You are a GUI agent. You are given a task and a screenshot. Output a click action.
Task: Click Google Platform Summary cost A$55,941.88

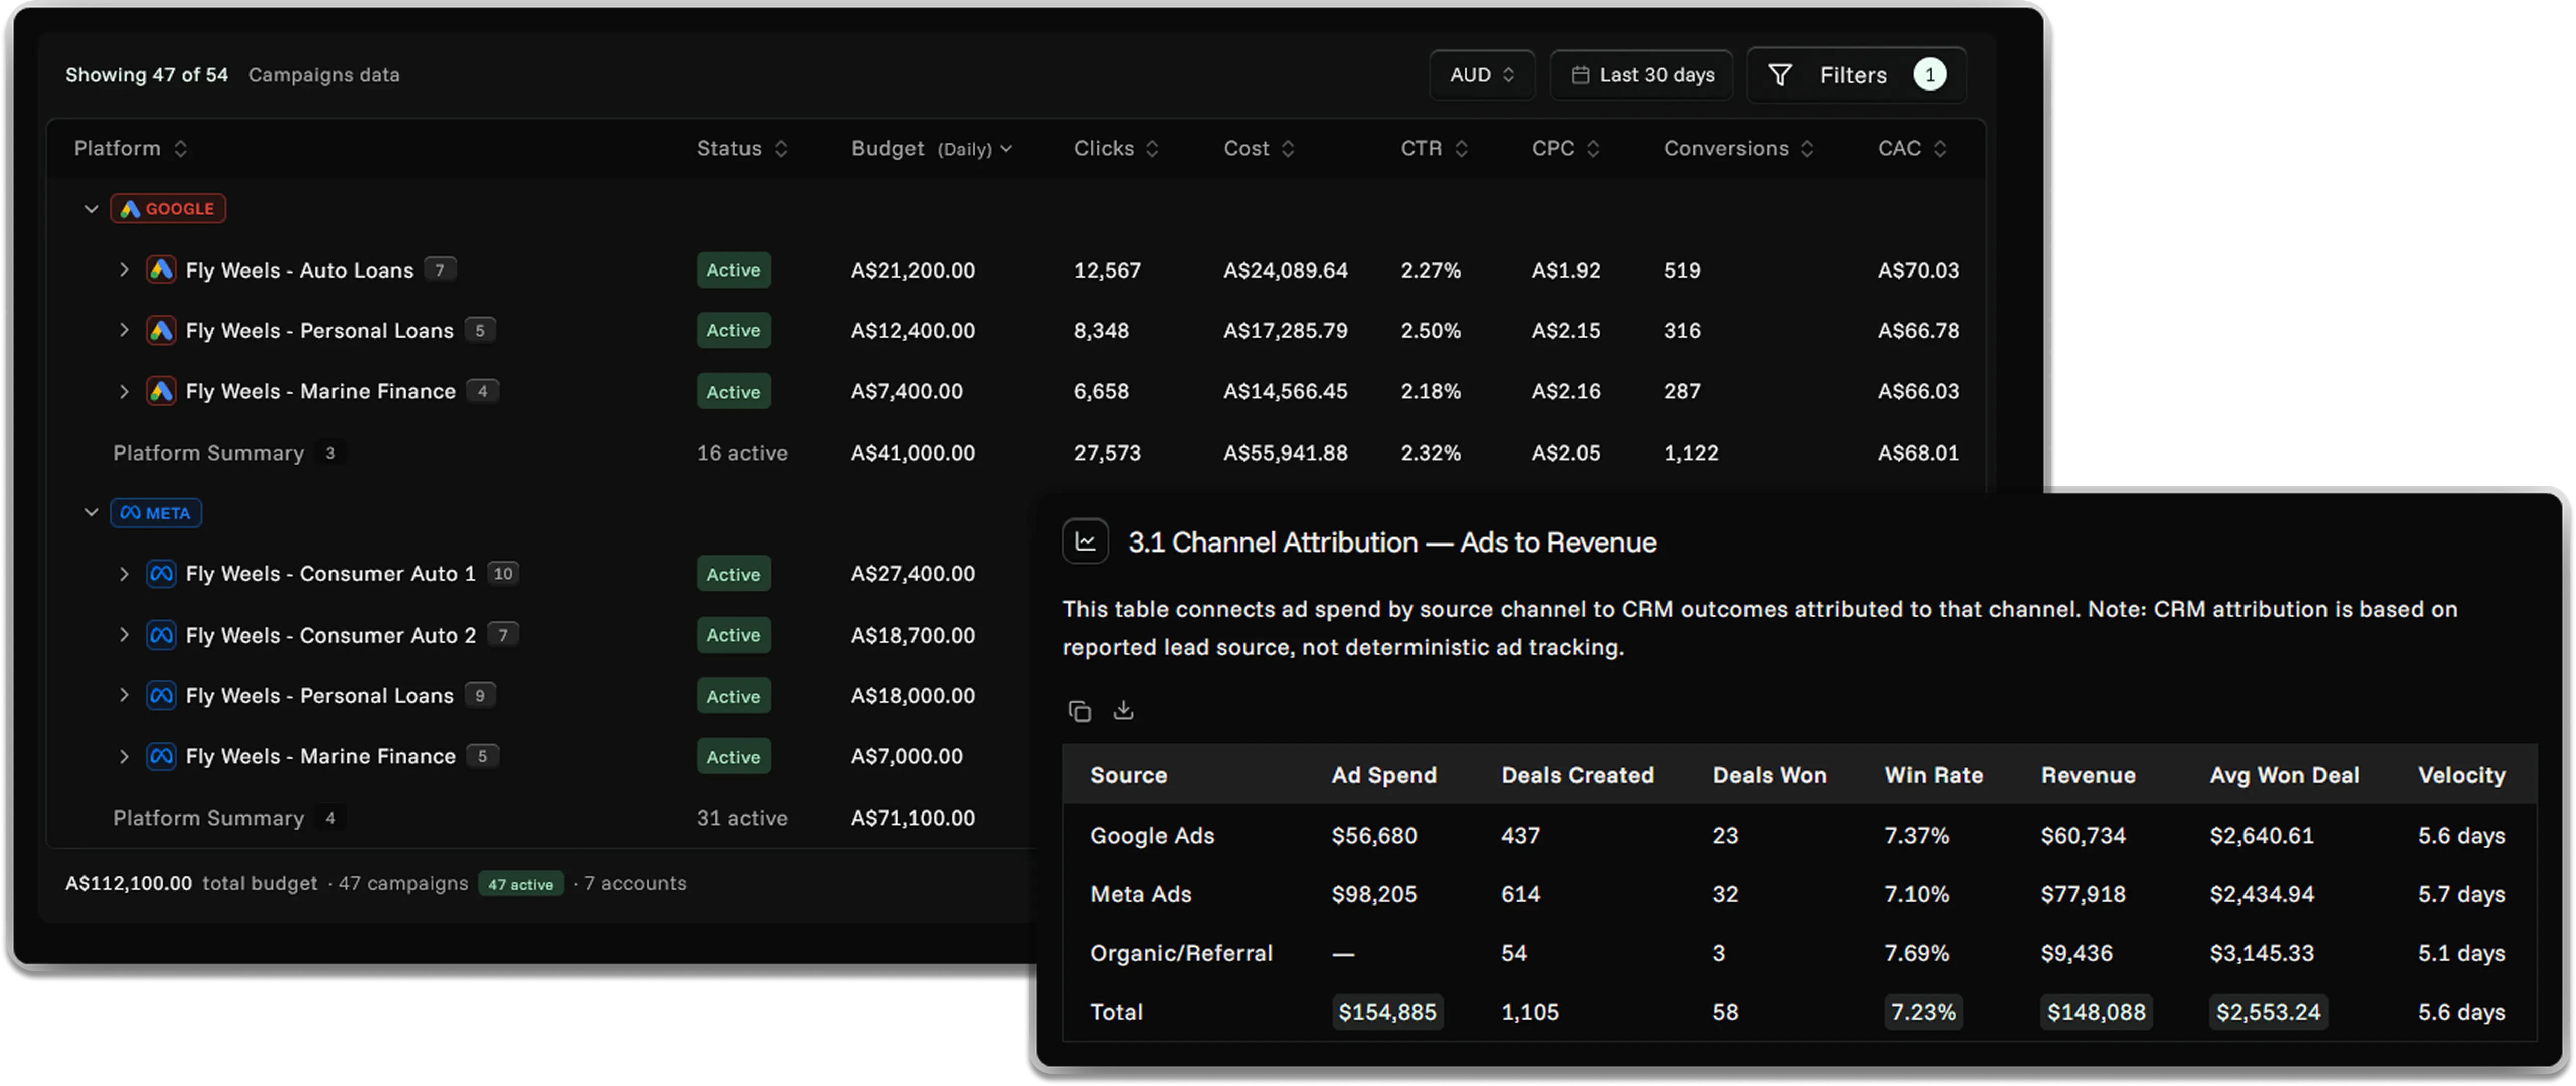pos(1285,452)
